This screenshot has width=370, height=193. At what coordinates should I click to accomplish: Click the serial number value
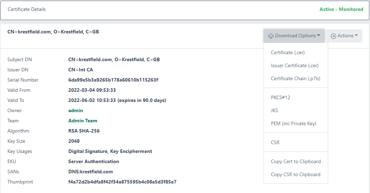[x=113, y=80]
